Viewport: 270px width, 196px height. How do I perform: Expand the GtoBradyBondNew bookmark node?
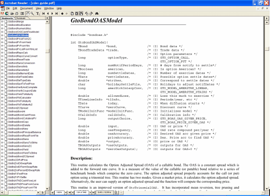(x=2, y=129)
